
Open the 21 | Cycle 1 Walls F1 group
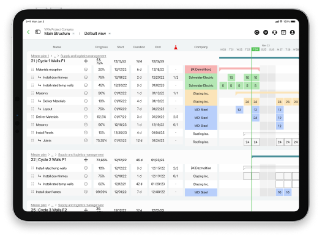tap(48, 61)
